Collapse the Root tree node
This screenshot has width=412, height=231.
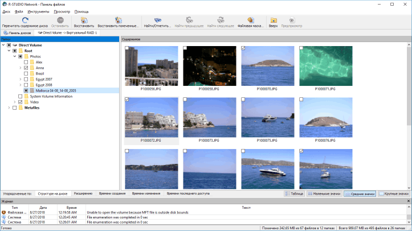(9, 51)
